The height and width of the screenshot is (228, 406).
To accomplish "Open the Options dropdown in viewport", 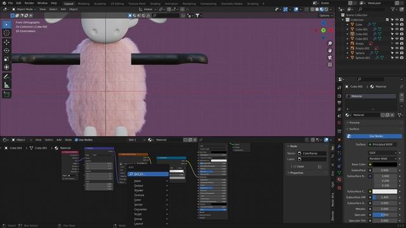I will click(x=325, y=15).
